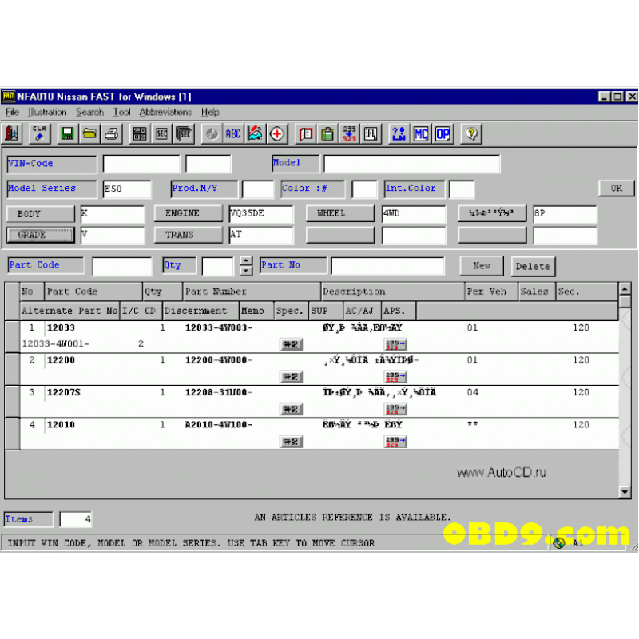This screenshot has width=639, height=639.
Task: Click the OP toolbar icon
Action: [x=443, y=133]
